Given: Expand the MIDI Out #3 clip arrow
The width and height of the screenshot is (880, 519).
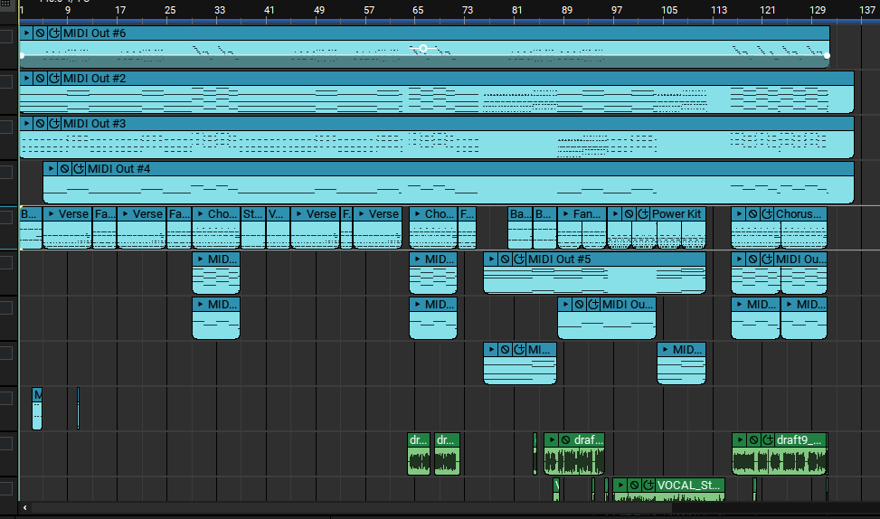Looking at the screenshot, I should click(26, 124).
